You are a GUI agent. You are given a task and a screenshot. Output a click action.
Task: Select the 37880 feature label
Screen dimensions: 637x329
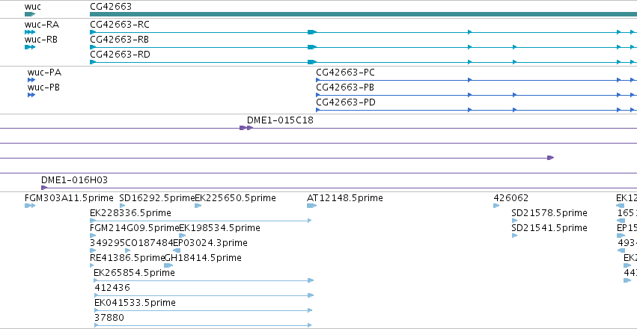(x=109, y=318)
